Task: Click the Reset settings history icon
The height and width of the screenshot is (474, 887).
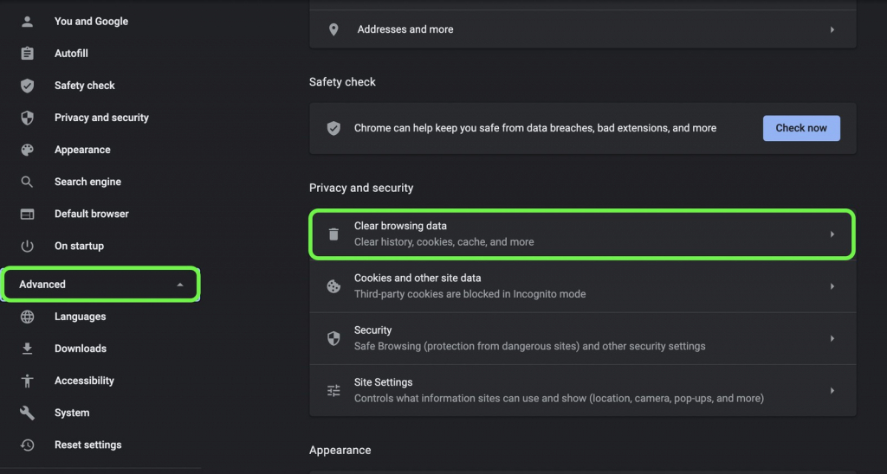Action: 27,445
